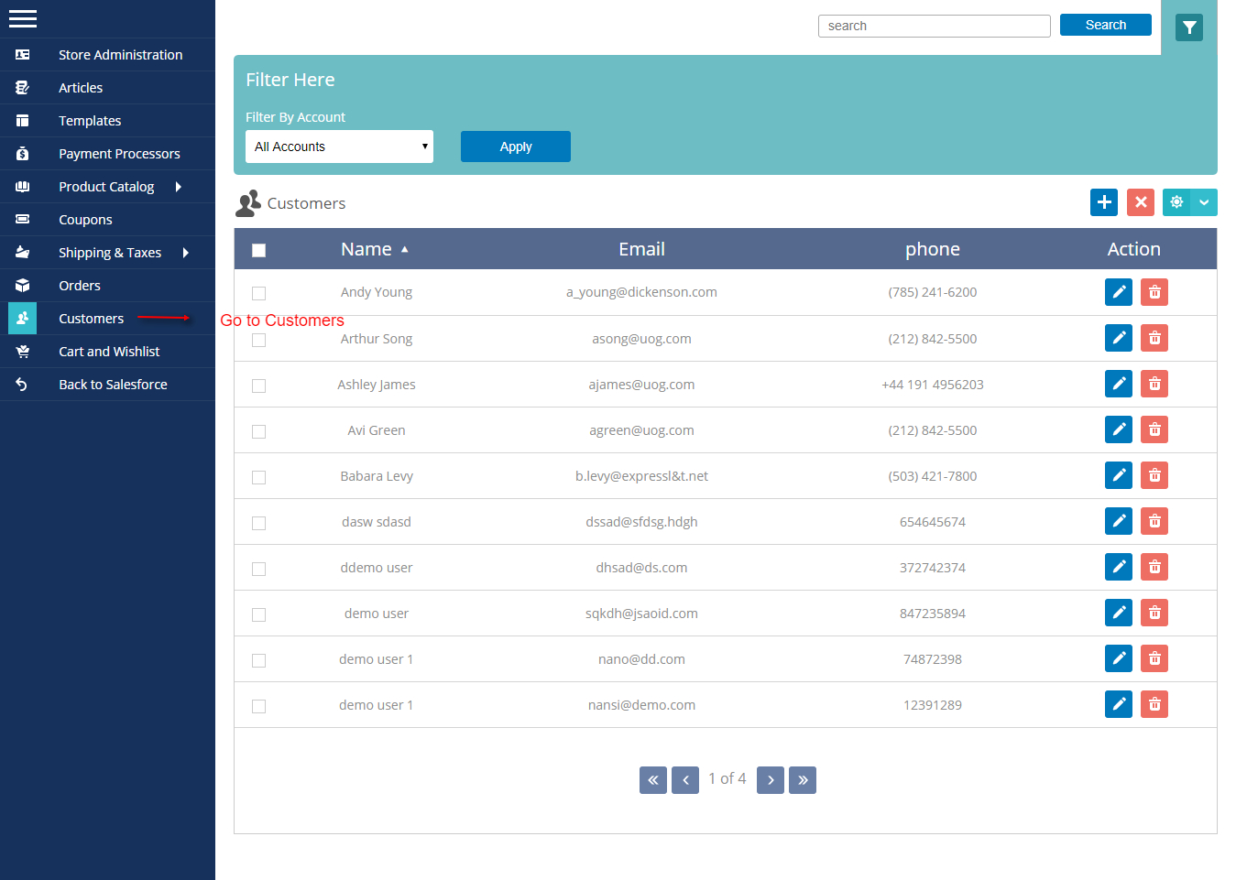The height and width of the screenshot is (880, 1236).
Task: Open the teal gear settings icon
Action: click(x=1176, y=202)
